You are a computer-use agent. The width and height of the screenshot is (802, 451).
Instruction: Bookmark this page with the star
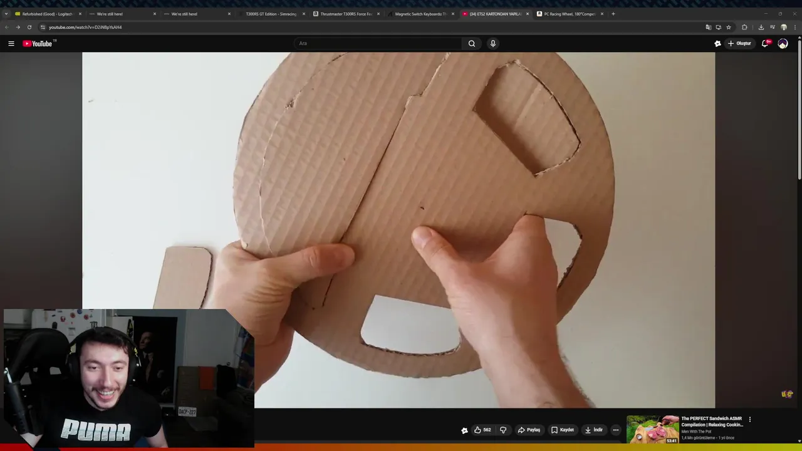pos(729,27)
